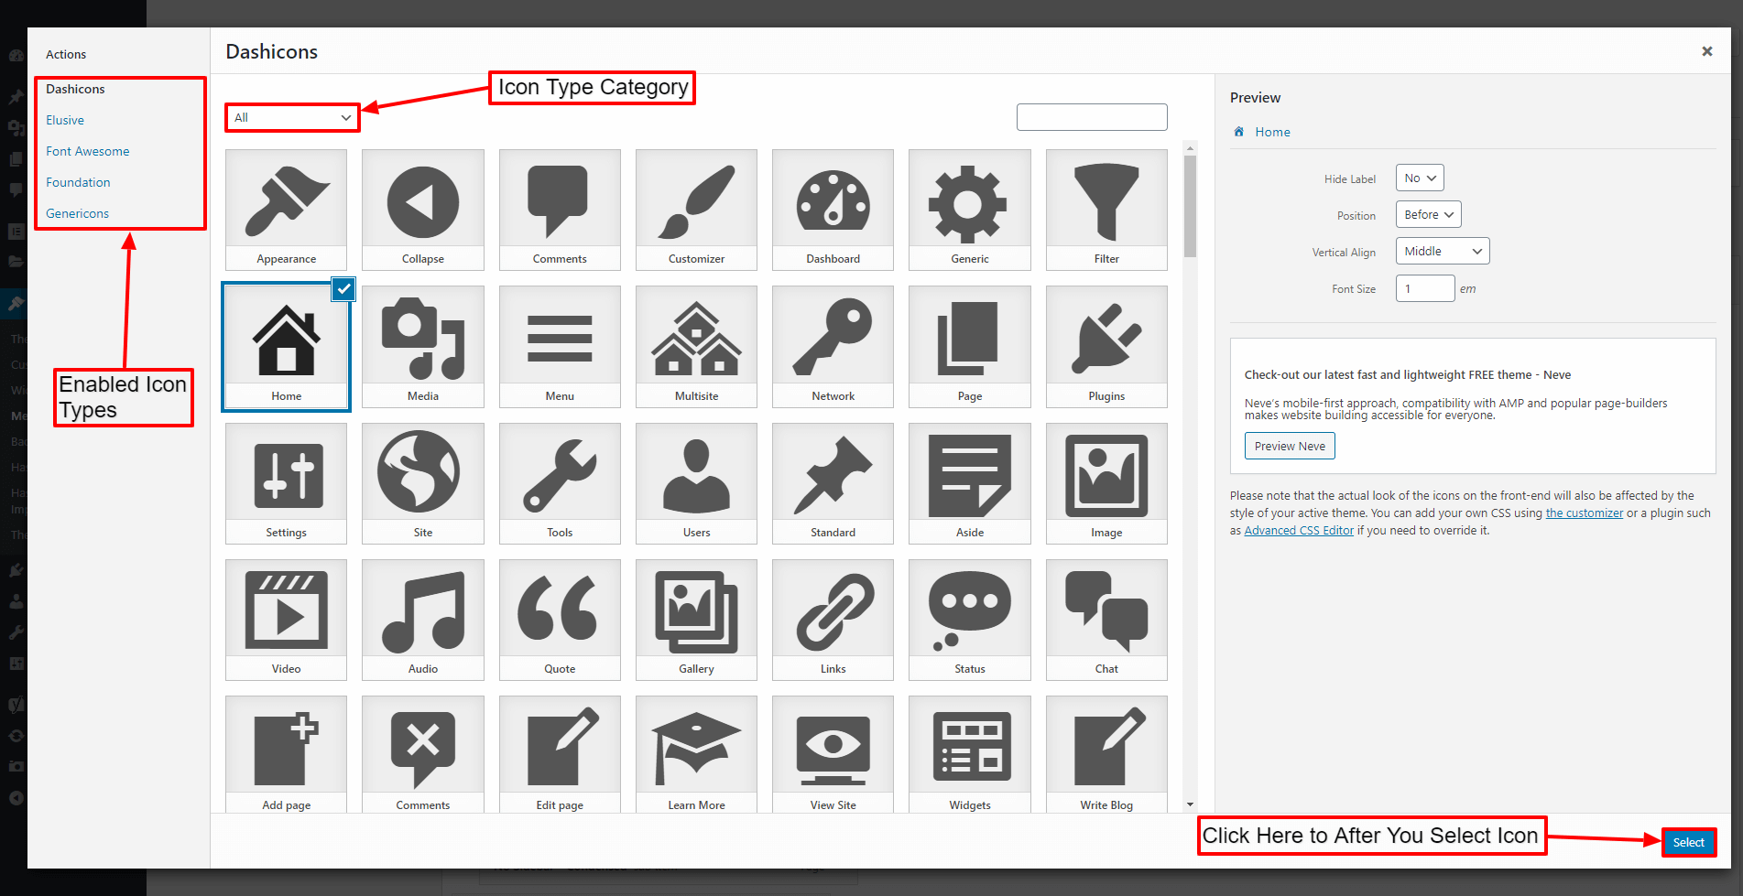The image size is (1743, 896).
Task: Pick the Media camera-and-music icon
Action: pos(422,346)
